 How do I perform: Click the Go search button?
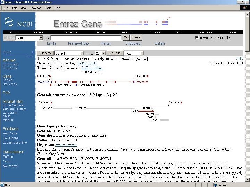point(126,37)
